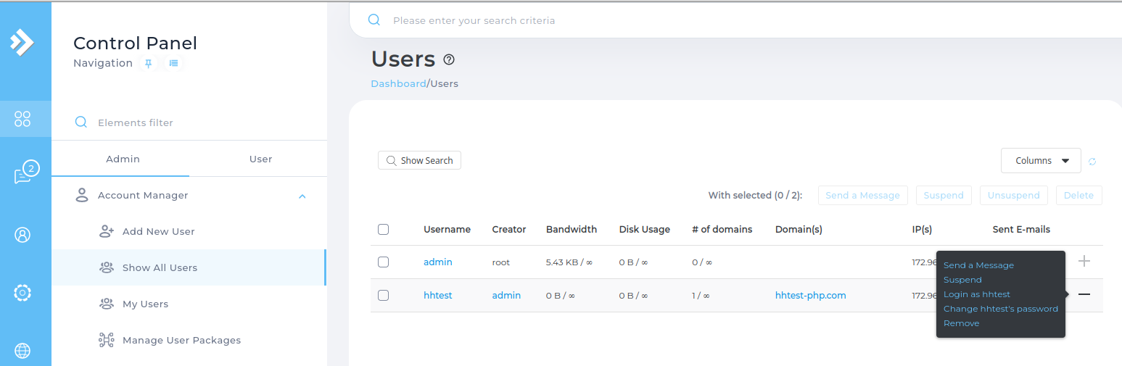Screen dimensions: 1122x366
Task: Click the root creator cell
Action: (x=500, y=262)
